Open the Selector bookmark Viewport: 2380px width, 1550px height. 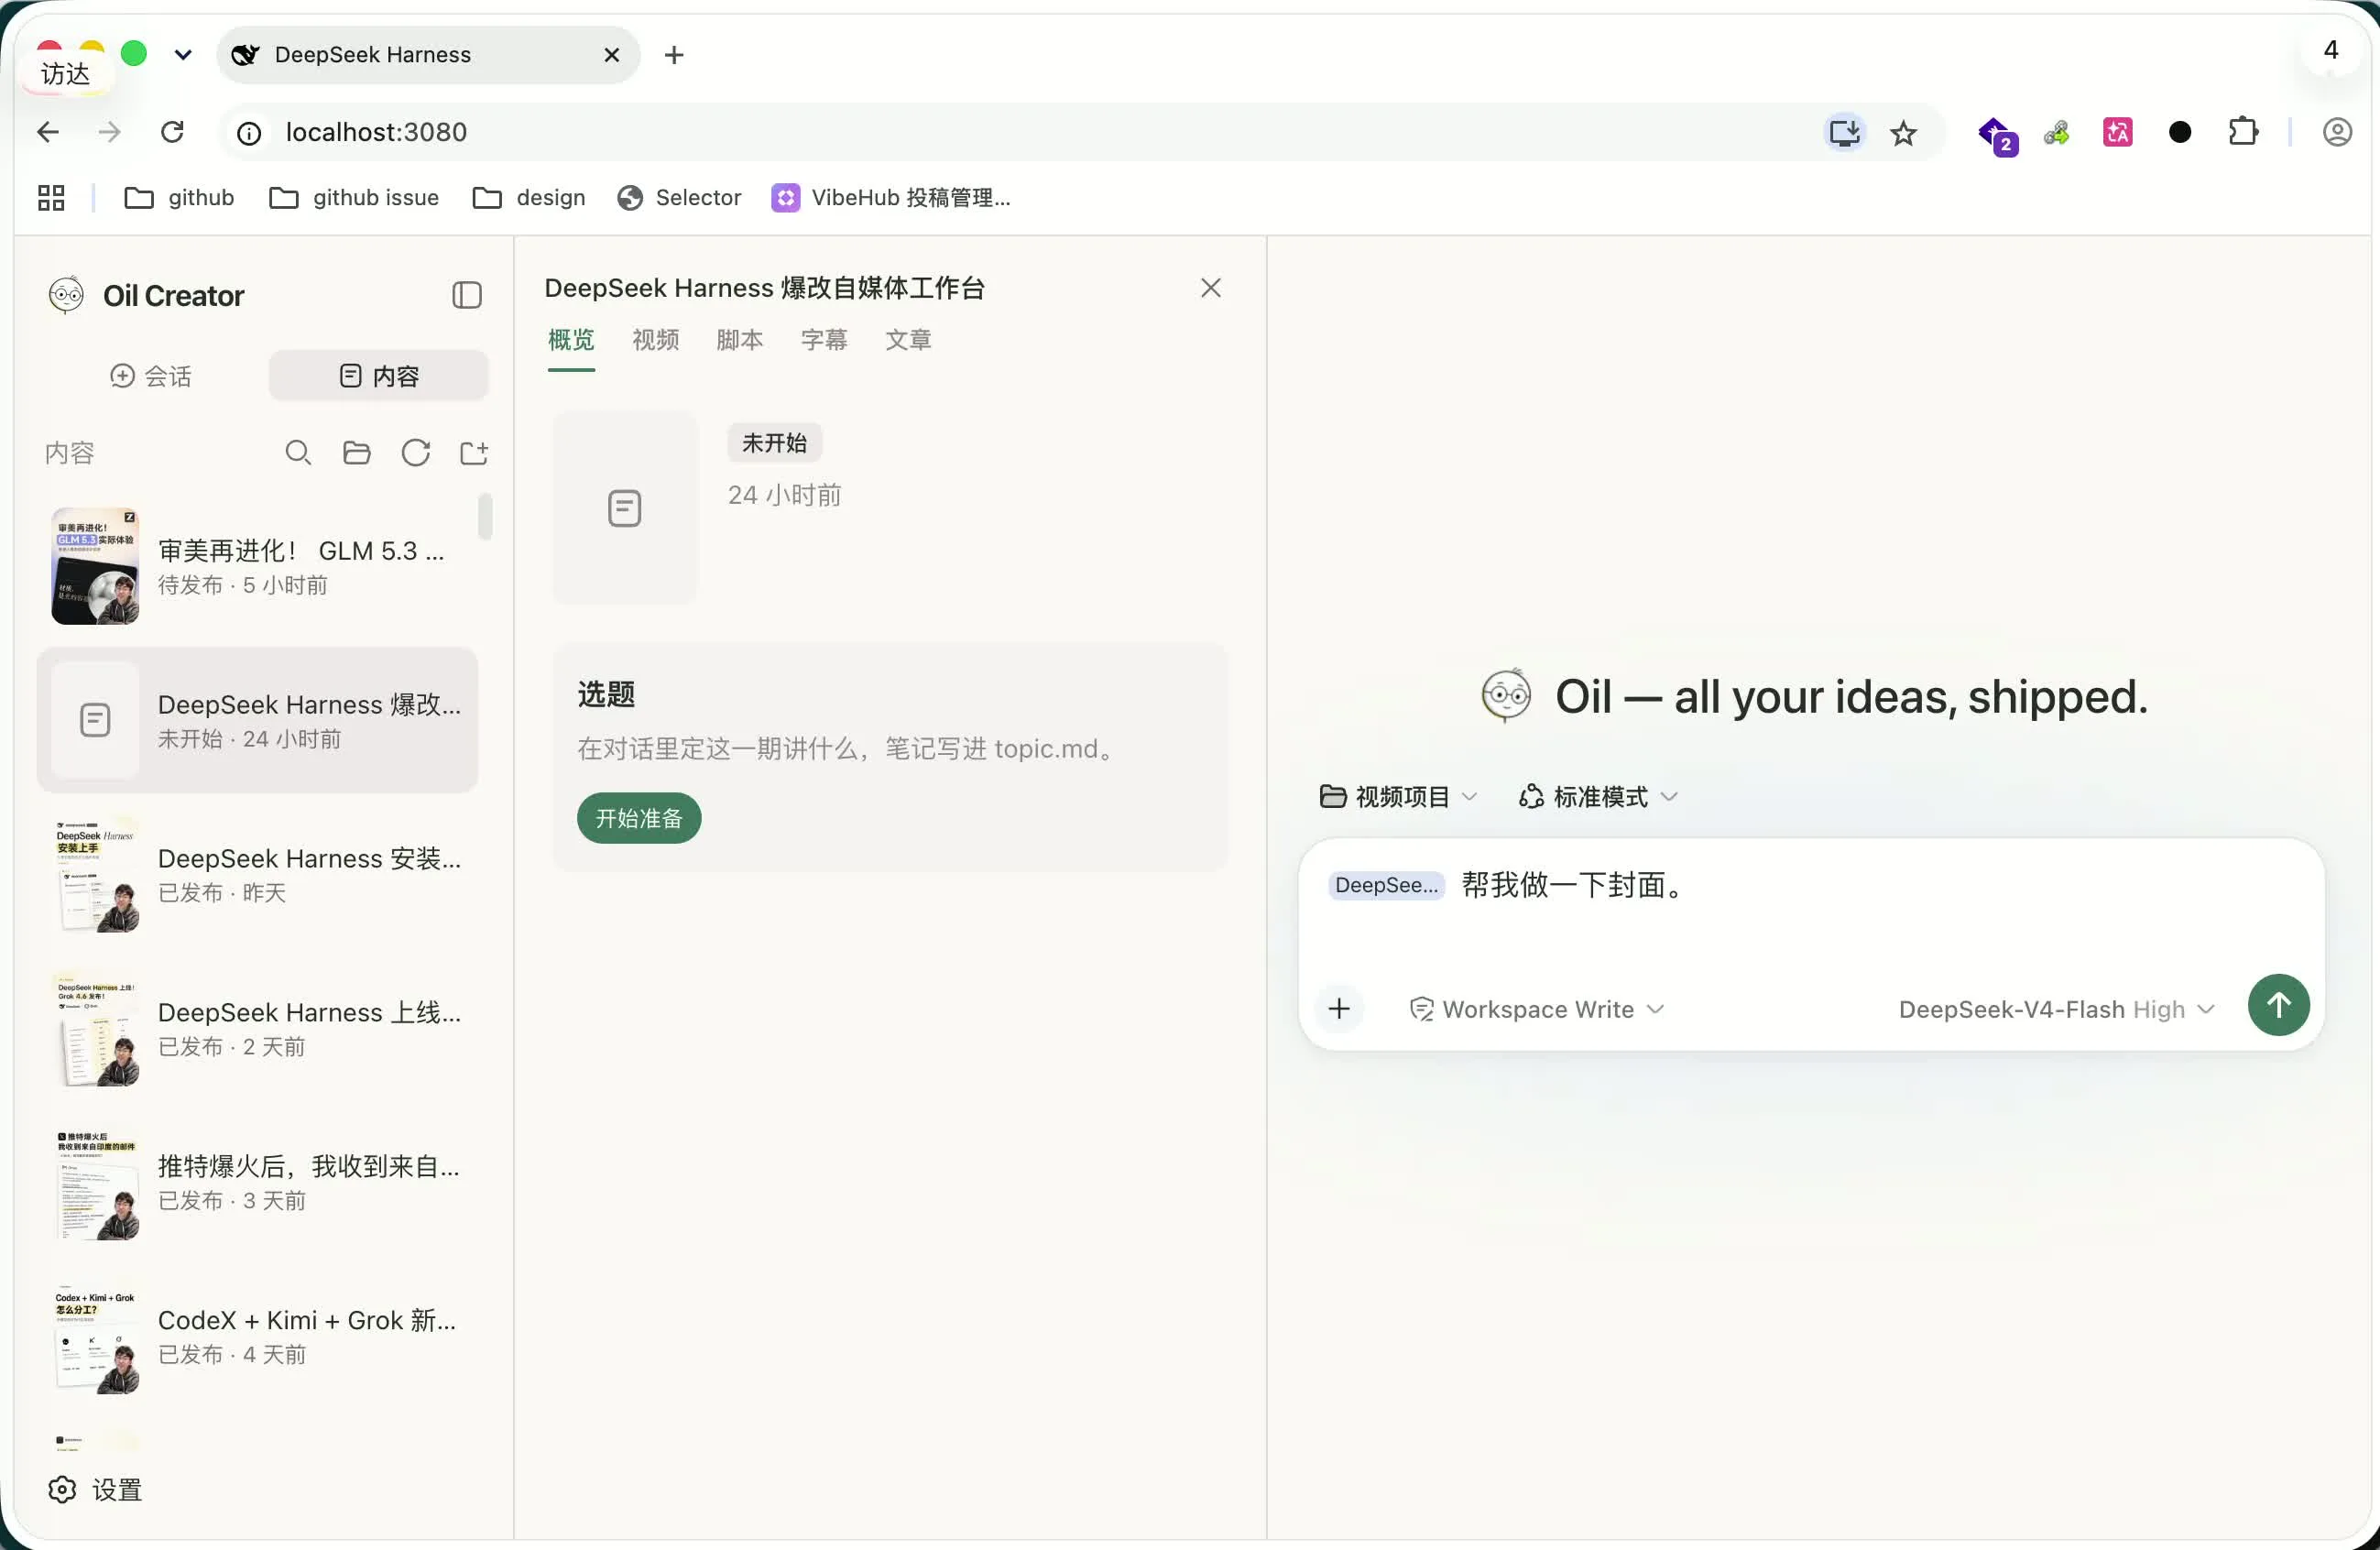[679, 198]
